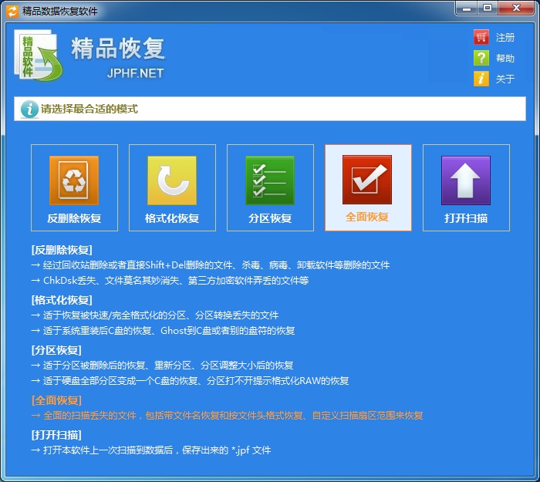Click the yellow info about icon
Viewport: 540px width, 482px height.
[x=481, y=79]
